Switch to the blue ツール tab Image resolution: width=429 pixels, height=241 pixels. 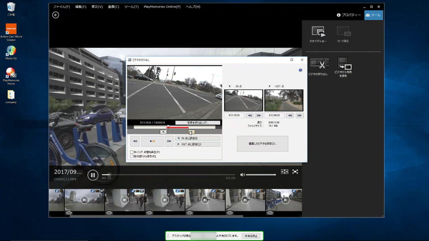click(374, 15)
